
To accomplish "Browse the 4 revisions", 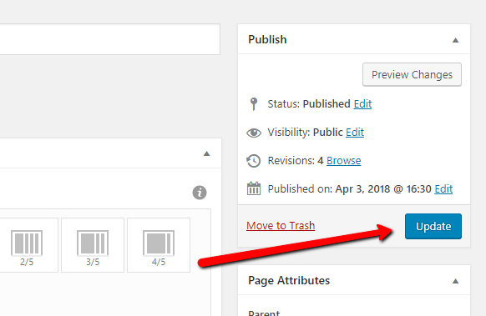I will [344, 161].
